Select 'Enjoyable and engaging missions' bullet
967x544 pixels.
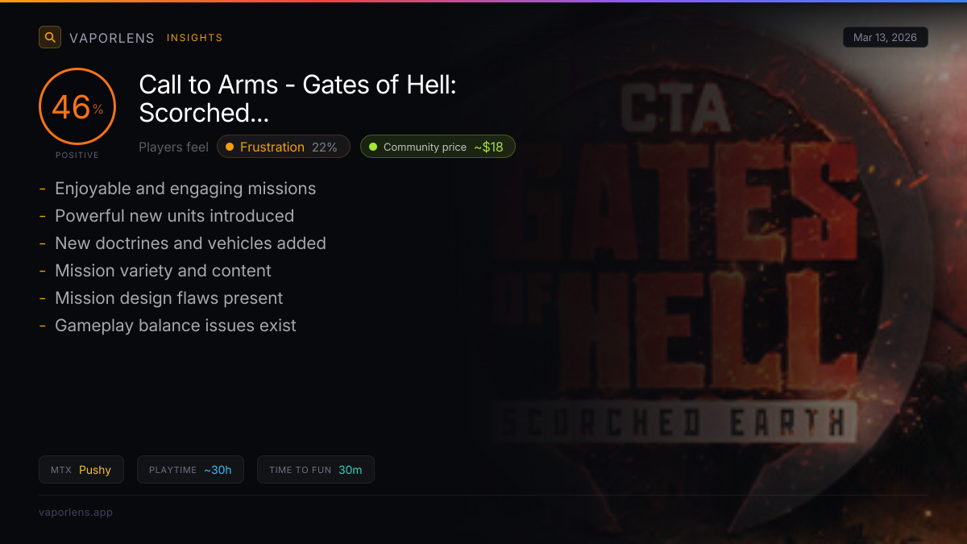tap(185, 189)
